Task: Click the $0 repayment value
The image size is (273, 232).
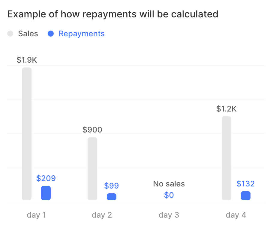Action: (x=169, y=195)
